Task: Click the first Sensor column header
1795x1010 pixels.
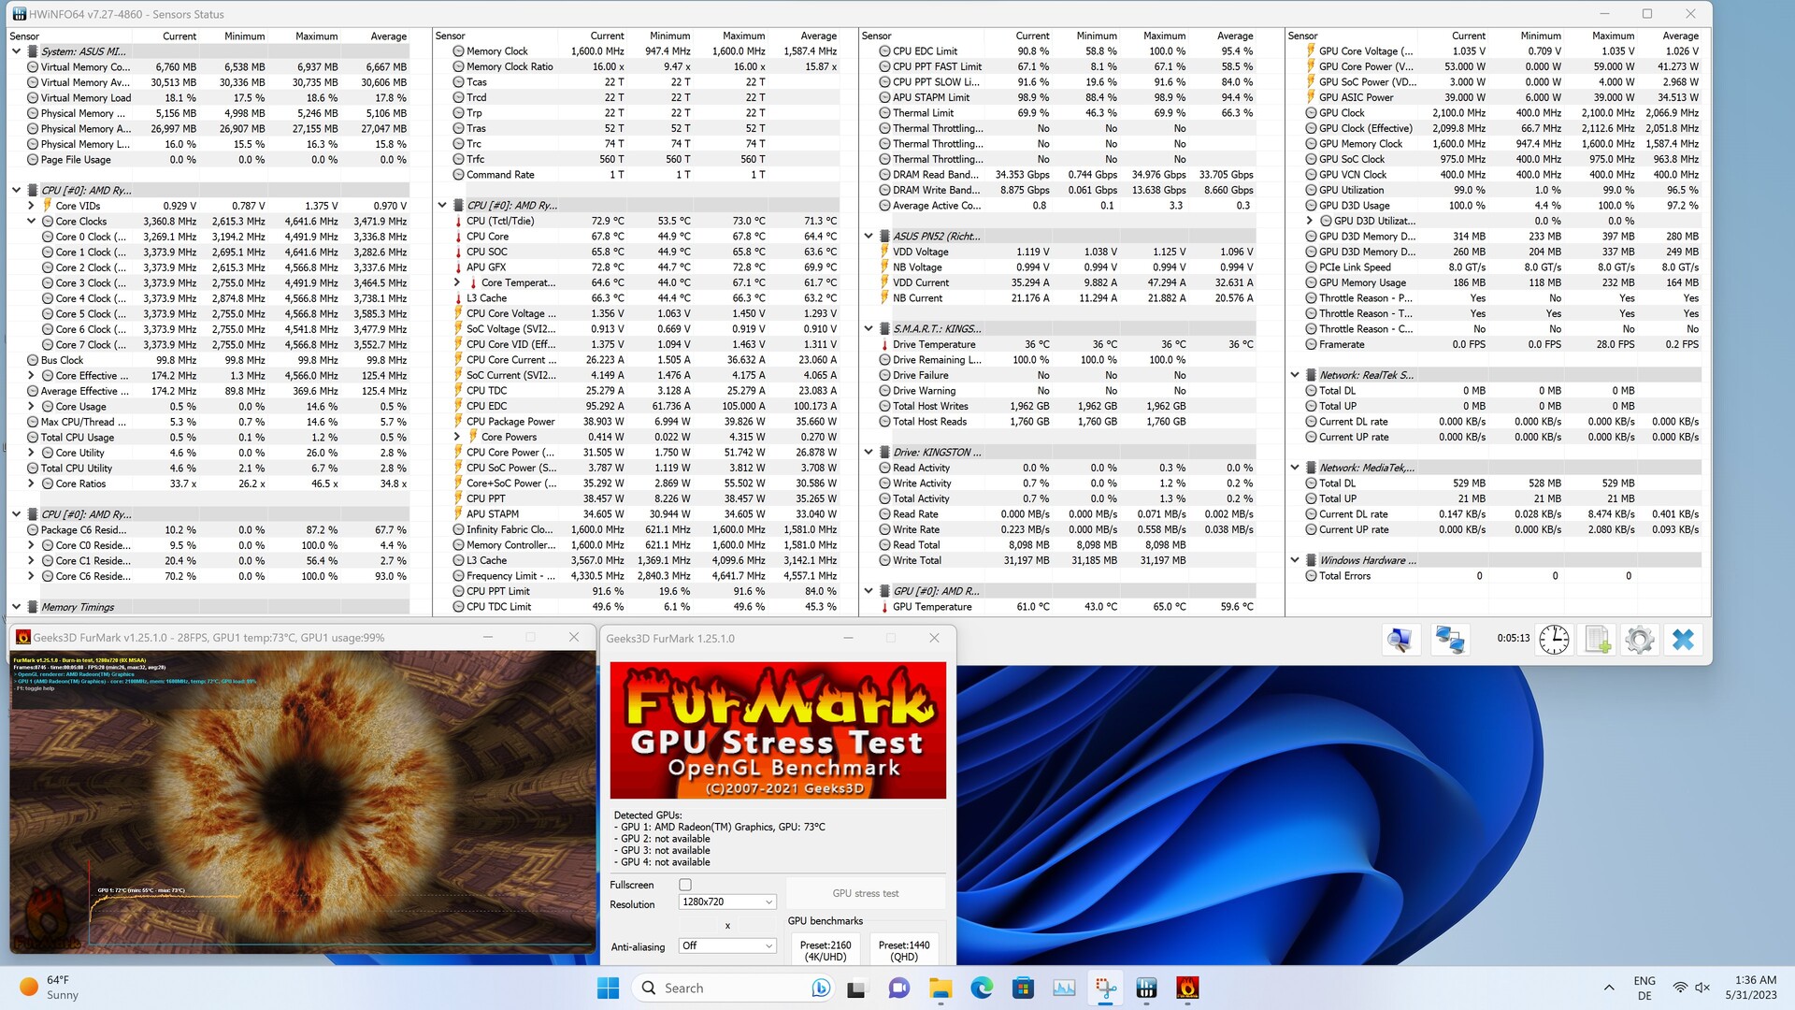Action: click(x=25, y=36)
